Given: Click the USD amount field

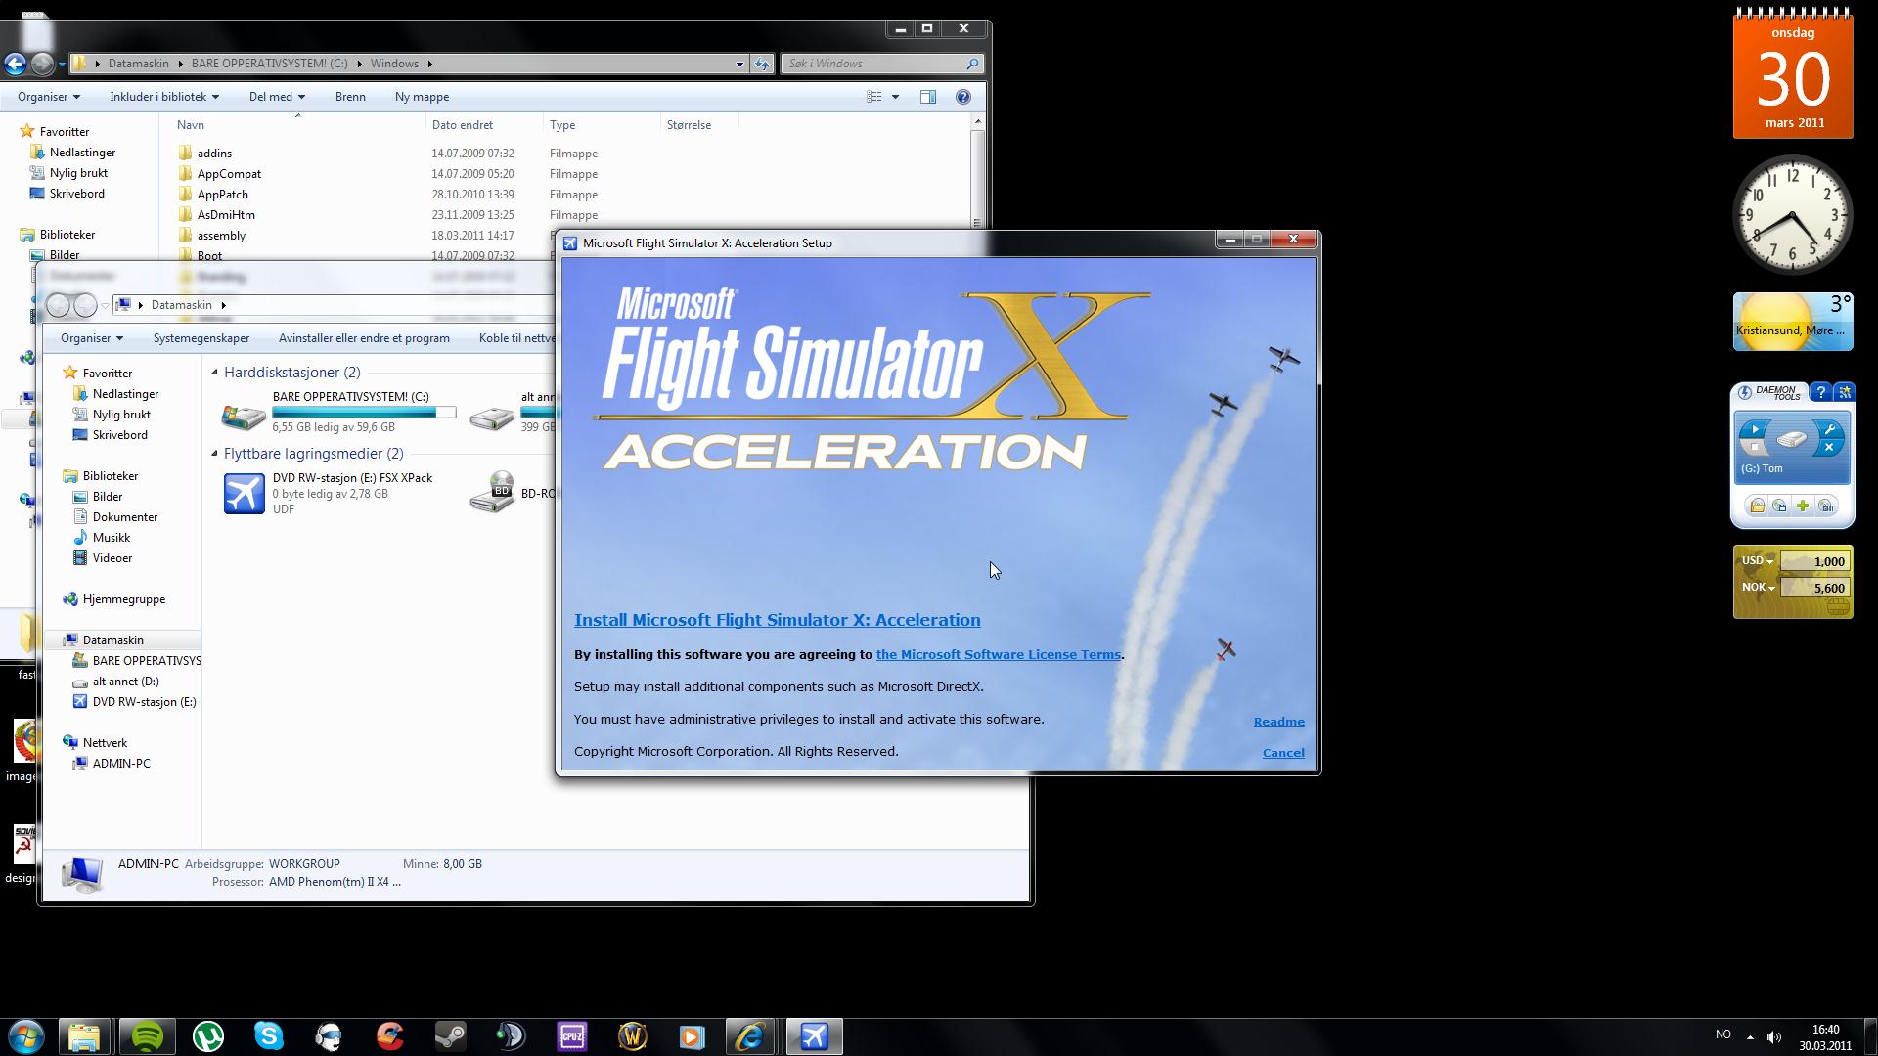Looking at the screenshot, I should point(1814,561).
